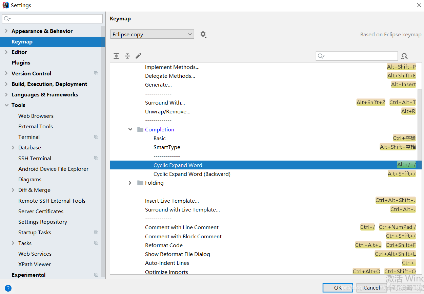The image size is (424, 294).
Task: Expand the Database subsection
Action: [13, 147]
